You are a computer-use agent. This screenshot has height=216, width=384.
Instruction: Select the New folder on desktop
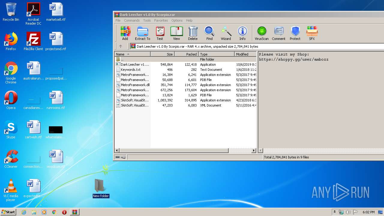(x=101, y=188)
